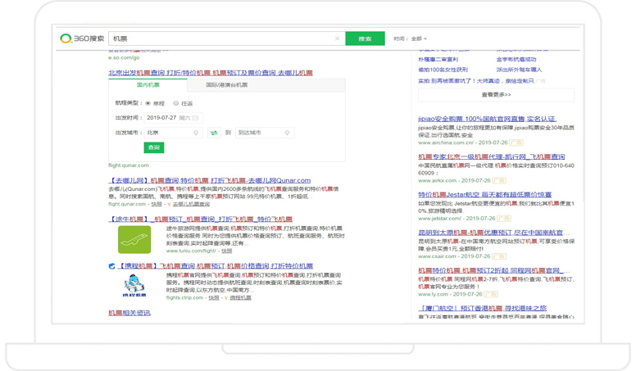Clear the search box with the X icon
Viewport: 636px width, 371px height.
[337, 38]
